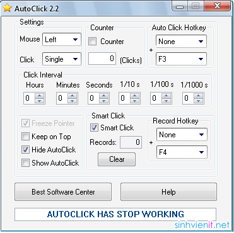Open the Auto Click Hotkey modifier dropdown showing None
This screenshot has width=234, height=233.
(x=181, y=41)
